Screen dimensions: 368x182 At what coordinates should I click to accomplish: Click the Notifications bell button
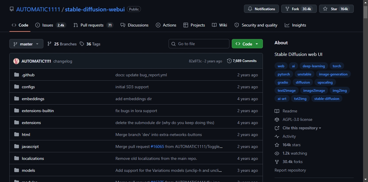[x=261, y=9]
